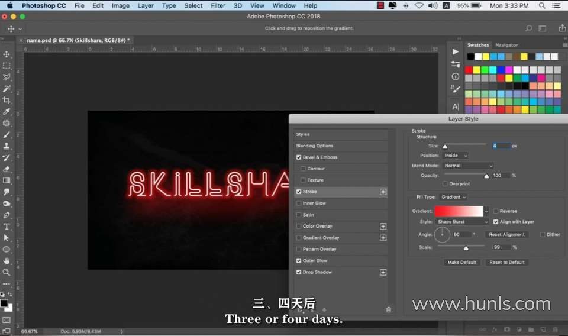This screenshot has width=568, height=336.
Task: Select the Horizontal Type tool
Action: pyautogui.click(x=7, y=227)
